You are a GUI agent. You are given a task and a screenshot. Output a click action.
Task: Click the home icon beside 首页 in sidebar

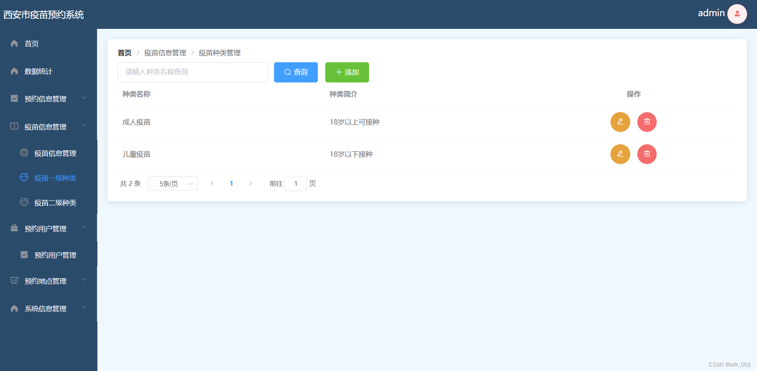click(x=14, y=43)
